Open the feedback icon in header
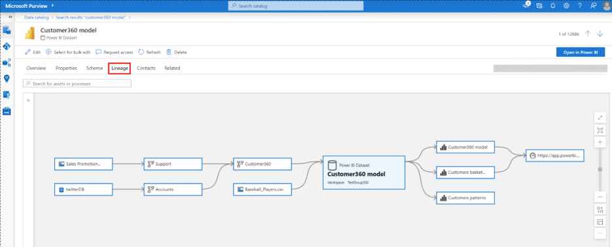Screen dimensions: 612x247 (593, 6)
